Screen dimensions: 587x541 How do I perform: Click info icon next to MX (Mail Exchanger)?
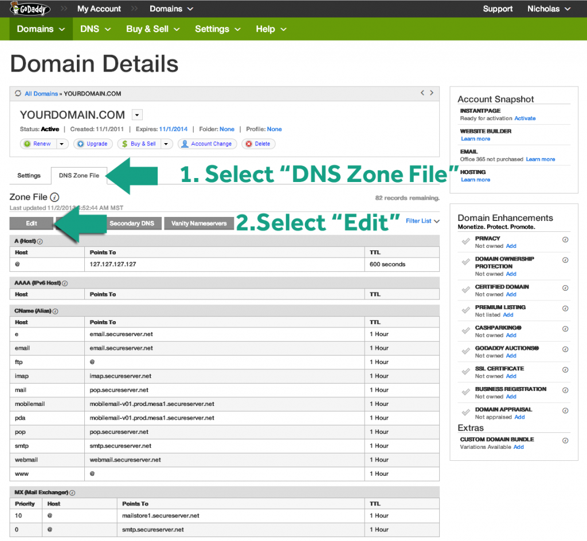coord(73,493)
